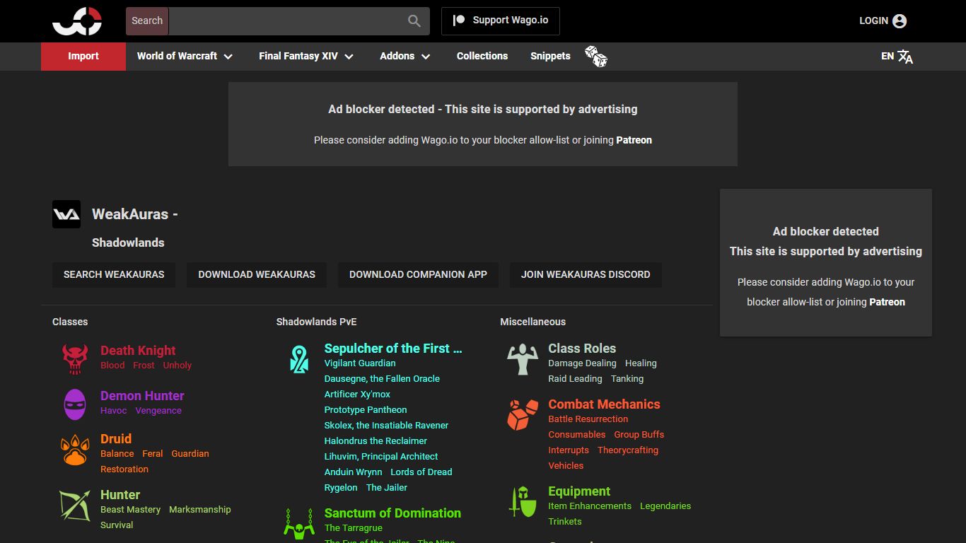Select the Guardian specialization
This screenshot has height=543, width=966.
coord(190,454)
